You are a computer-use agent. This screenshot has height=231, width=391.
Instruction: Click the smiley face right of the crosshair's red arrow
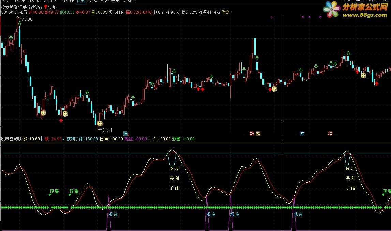click(274, 89)
